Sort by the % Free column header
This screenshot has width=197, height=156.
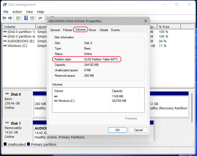(x=169, y=27)
